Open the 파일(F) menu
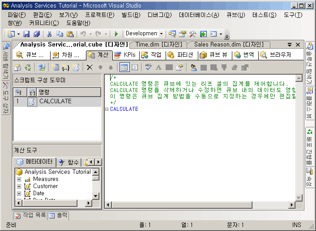Image resolution: width=316 pixels, height=231 pixels. (17, 15)
